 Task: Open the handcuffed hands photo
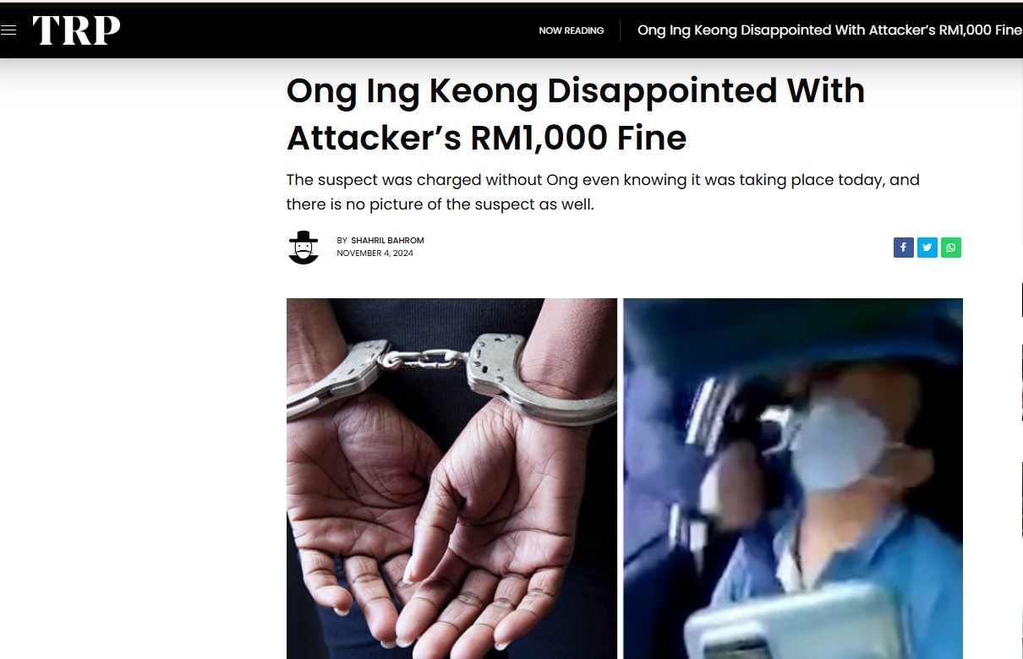point(451,478)
